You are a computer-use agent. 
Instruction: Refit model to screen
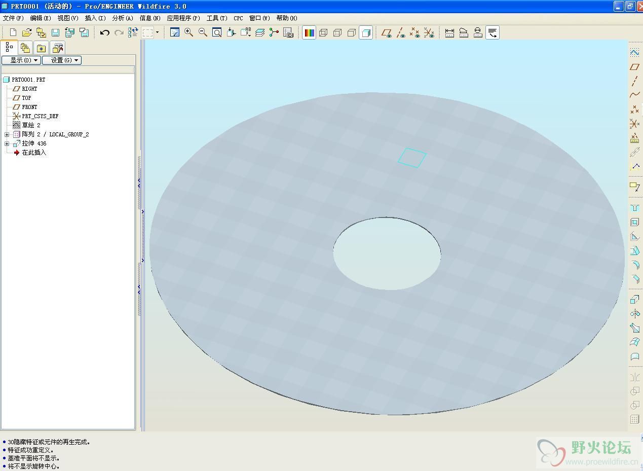point(217,32)
